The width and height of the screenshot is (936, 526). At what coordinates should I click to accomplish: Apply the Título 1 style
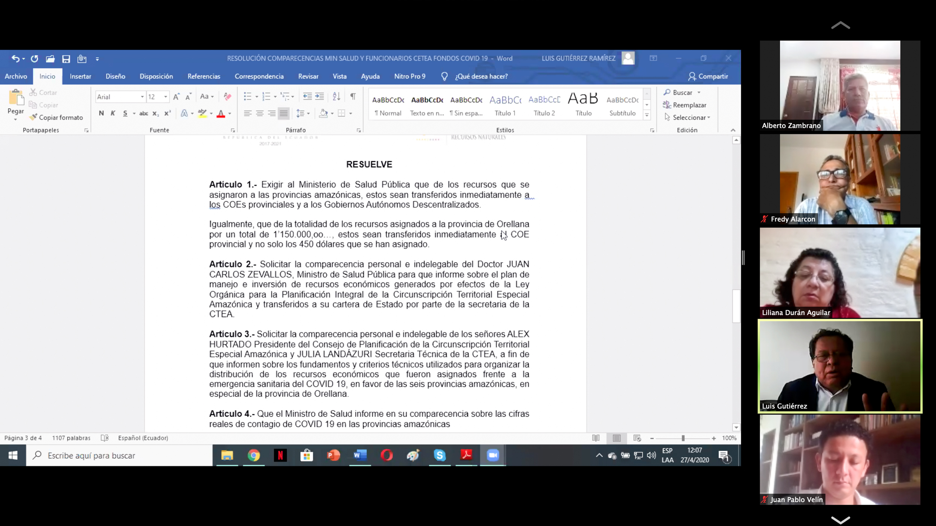tap(505, 105)
